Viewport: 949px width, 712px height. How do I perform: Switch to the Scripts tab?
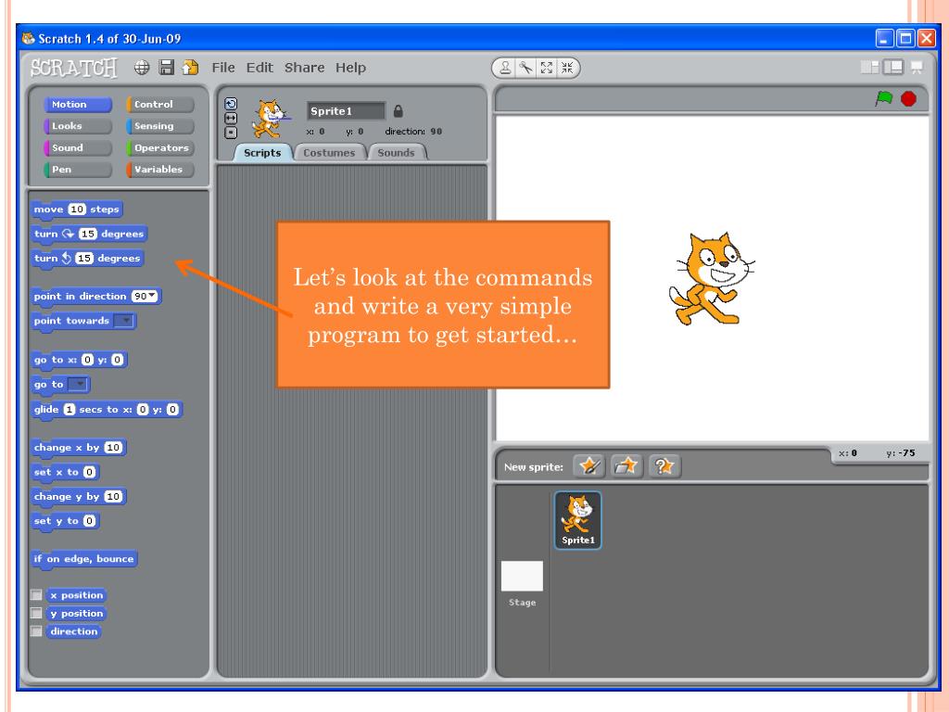[262, 153]
